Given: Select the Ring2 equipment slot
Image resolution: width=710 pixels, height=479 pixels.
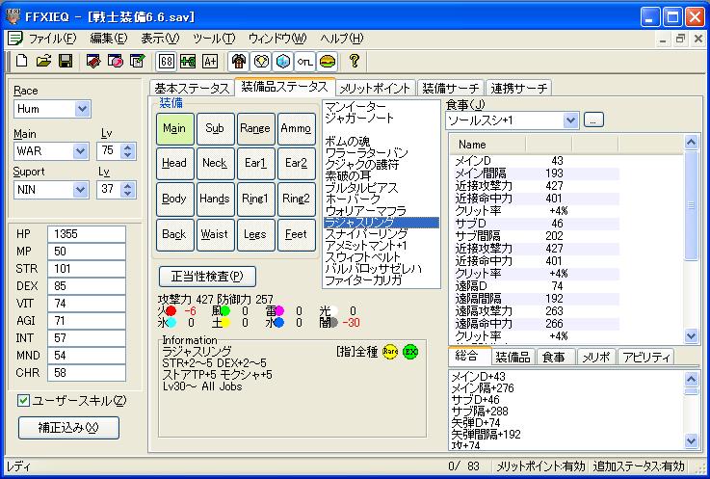Looking at the screenshot, I should click(296, 199).
